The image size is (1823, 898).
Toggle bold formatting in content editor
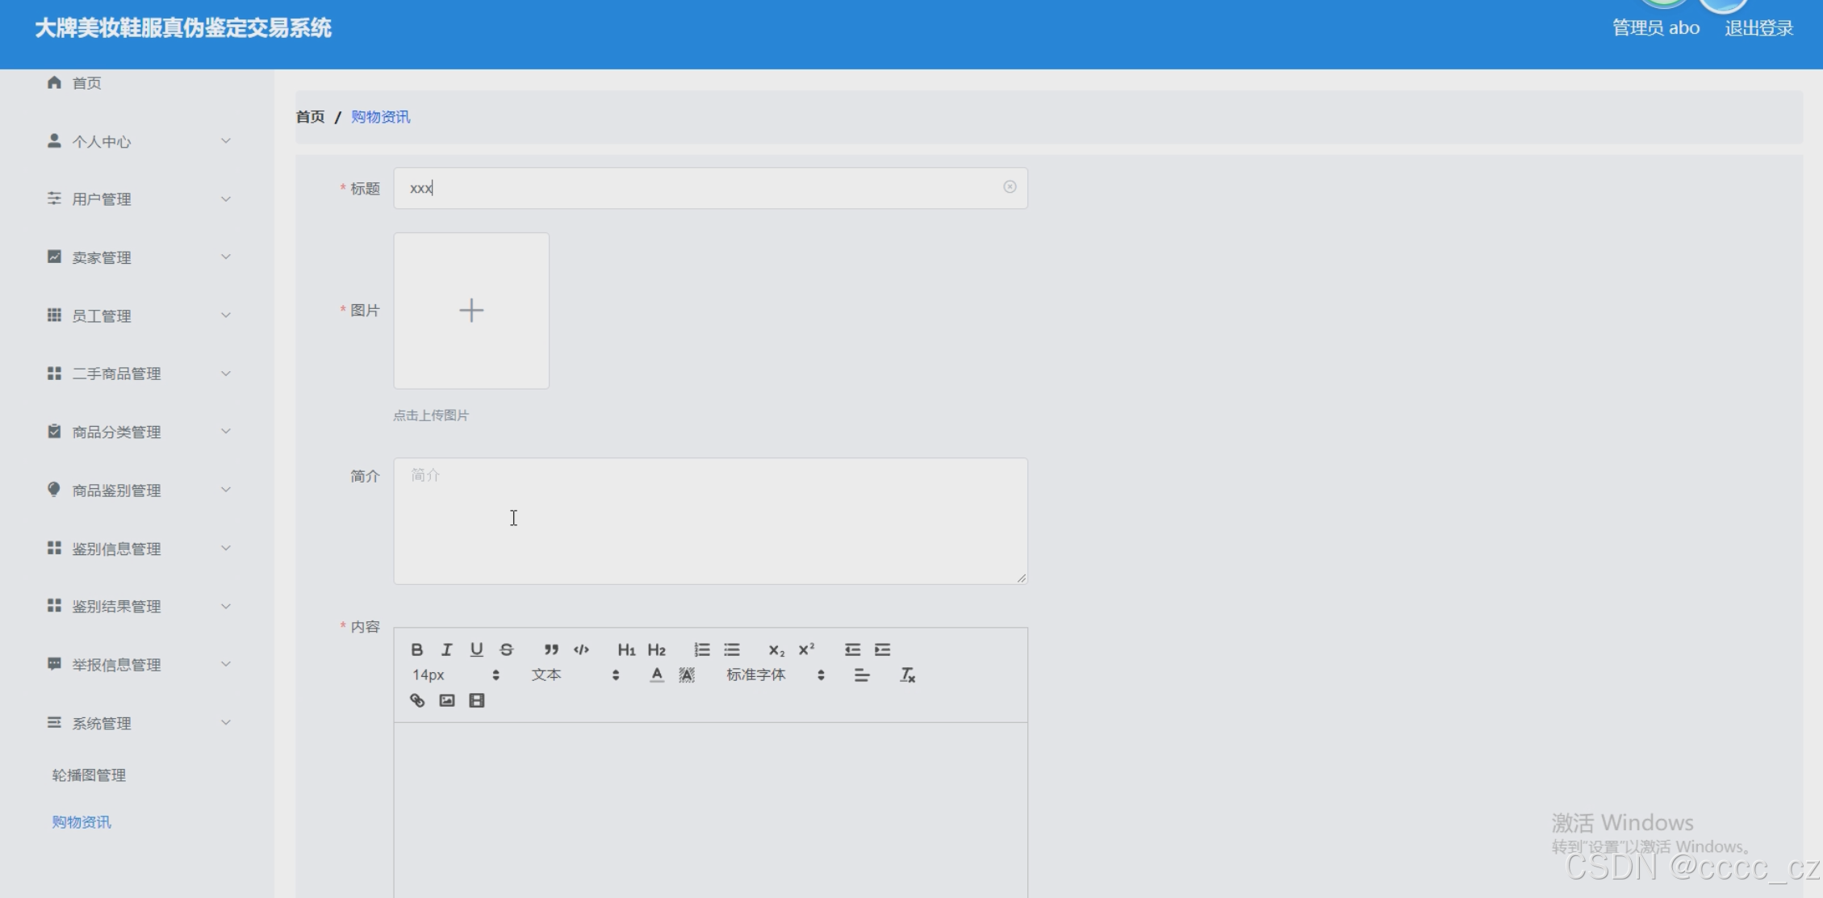coord(416,649)
